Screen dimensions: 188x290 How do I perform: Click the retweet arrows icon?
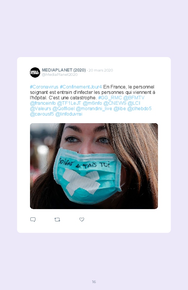click(57, 220)
